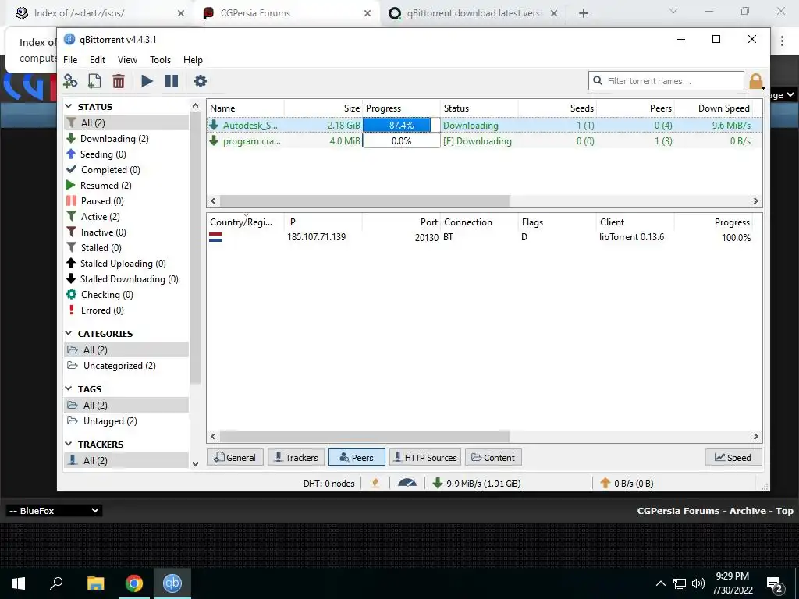Screen dimensions: 799x599
Task: Click the Speed graph button
Action: (x=733, y=457)
